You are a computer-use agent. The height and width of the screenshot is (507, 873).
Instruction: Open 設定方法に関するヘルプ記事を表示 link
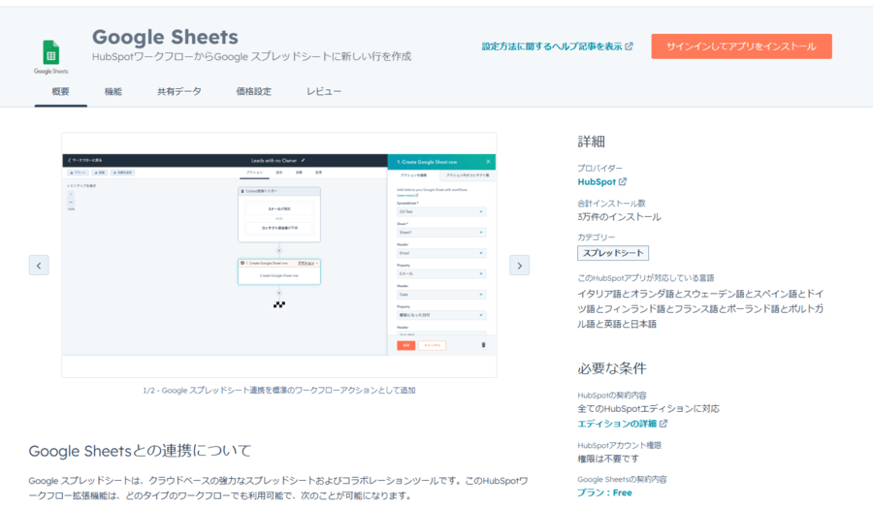click(x=552, y=47)
